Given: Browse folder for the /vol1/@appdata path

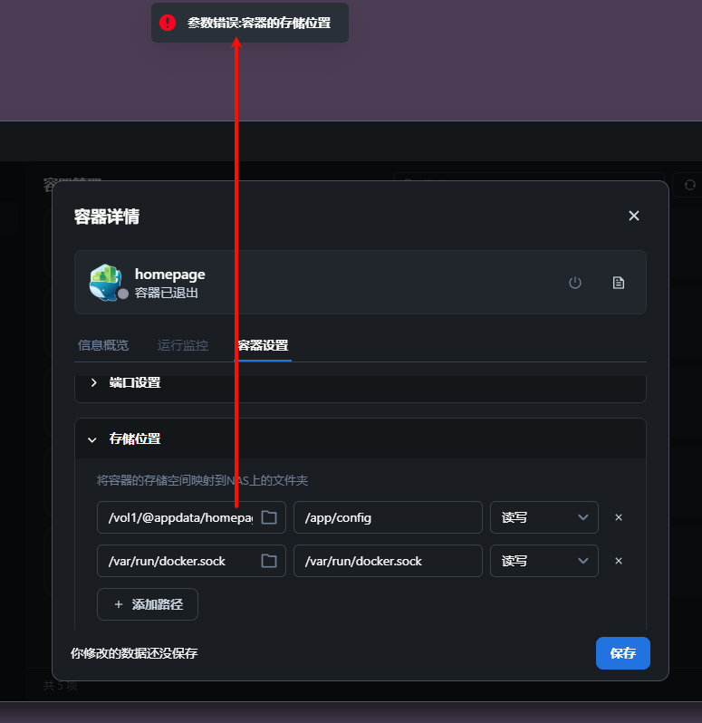Looking at the screenshot, I should pos(269,517).
